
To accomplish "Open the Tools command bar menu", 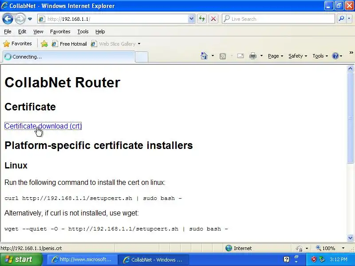I will (320, 56).
